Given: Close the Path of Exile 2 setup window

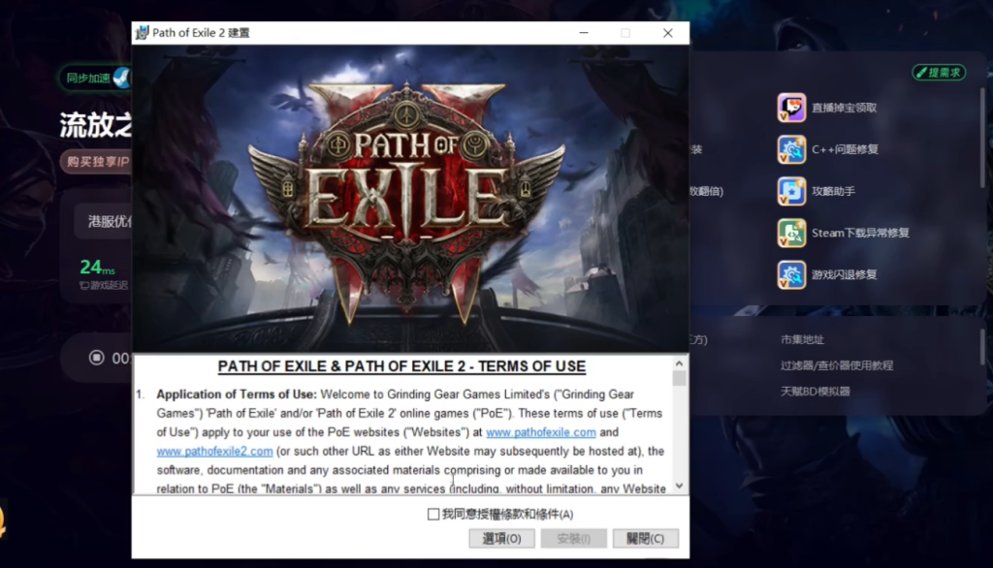Looking at the screenshot, I should point(667,33).
